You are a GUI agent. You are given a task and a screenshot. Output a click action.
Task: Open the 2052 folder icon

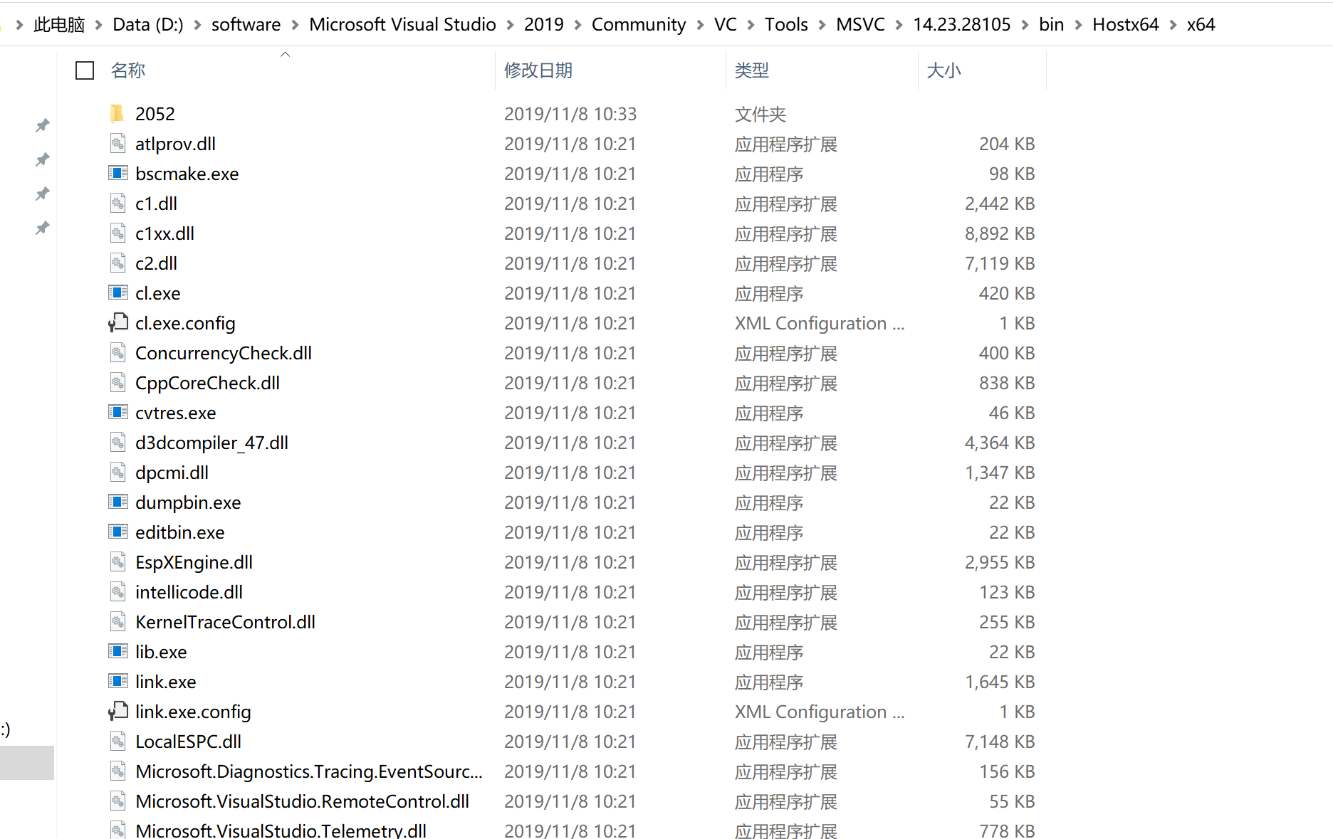[117, 113]
